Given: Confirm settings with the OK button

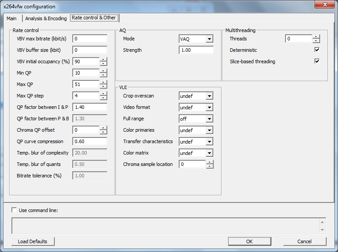Looking at the screenshot, I should coord(249,241).
